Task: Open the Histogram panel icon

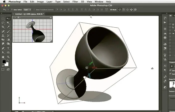Action: [165, 33]
